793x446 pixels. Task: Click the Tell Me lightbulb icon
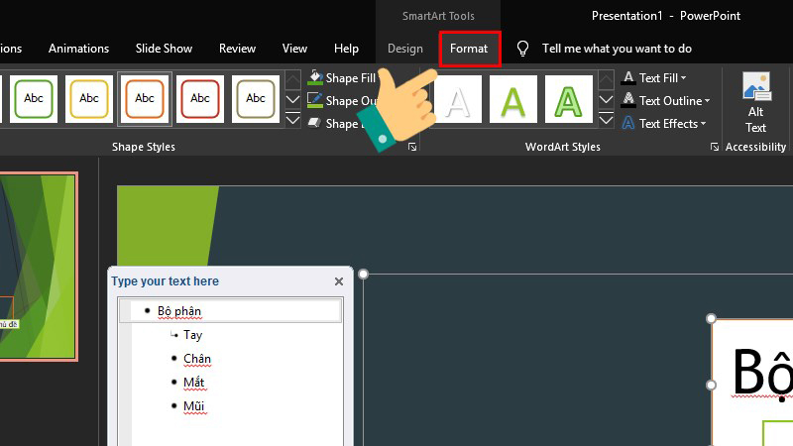tap(522, 49)
